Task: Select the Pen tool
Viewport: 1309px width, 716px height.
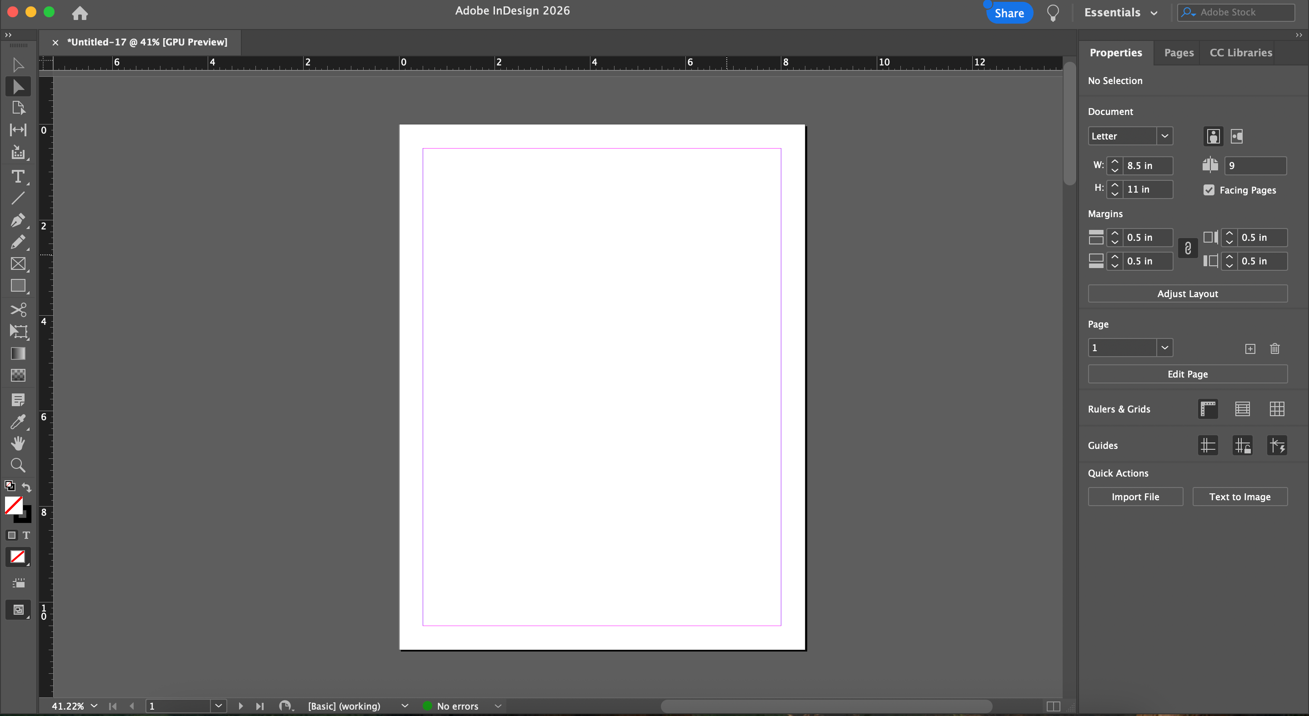Action: click(18, 220)
